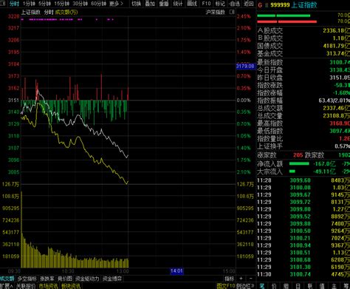Click the list icon before 999999
Image resolution: width=350 pixels, height=289 pixels.
pyautogui.click(x=267, y=5)
